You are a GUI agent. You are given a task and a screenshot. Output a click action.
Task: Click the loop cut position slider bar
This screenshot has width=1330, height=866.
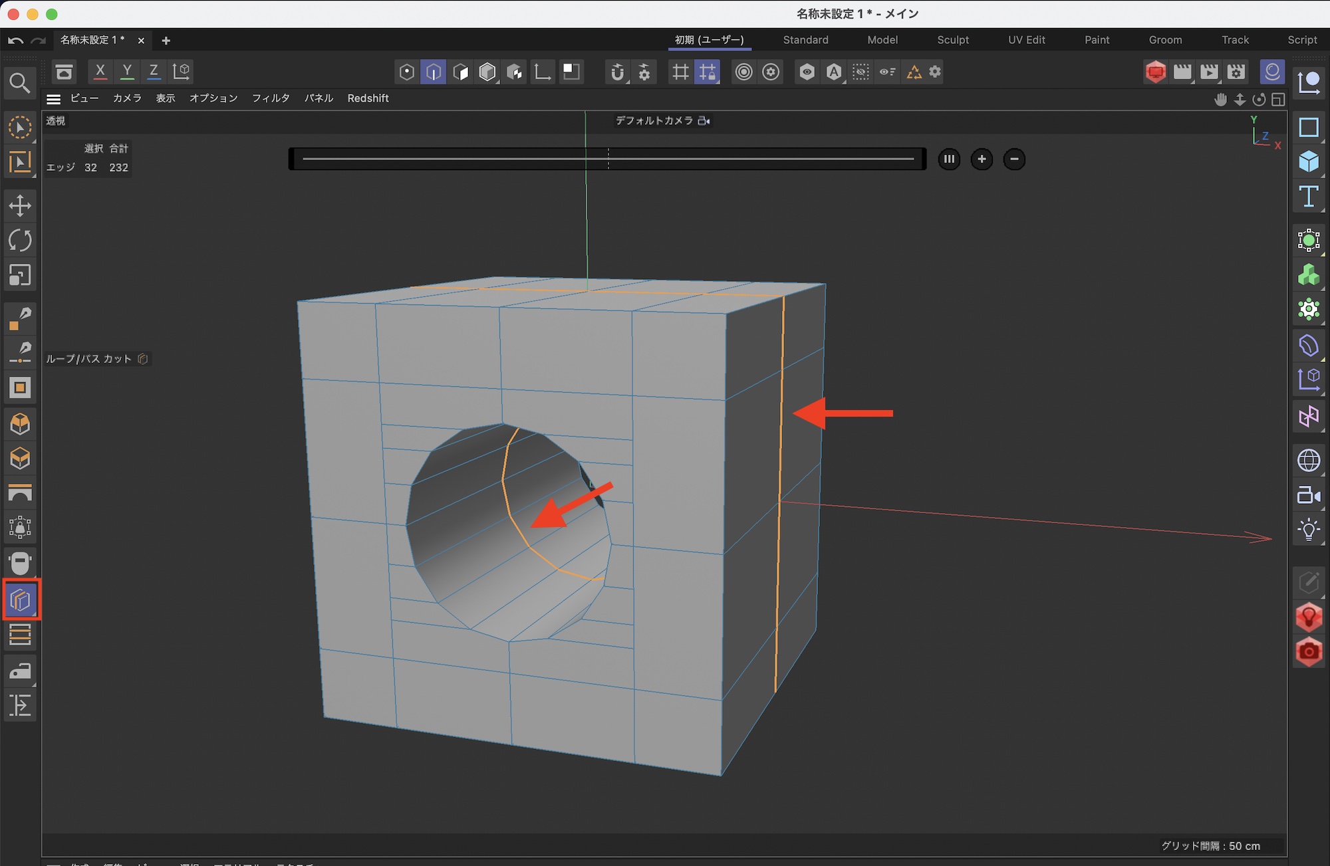(608, 159)
